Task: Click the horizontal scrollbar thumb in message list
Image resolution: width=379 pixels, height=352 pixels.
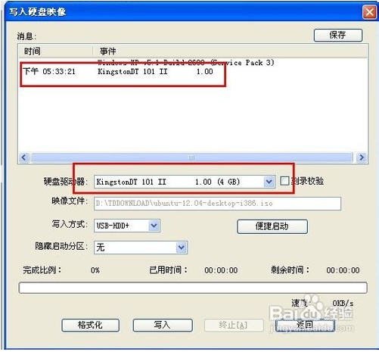Action: pos(191,157)
